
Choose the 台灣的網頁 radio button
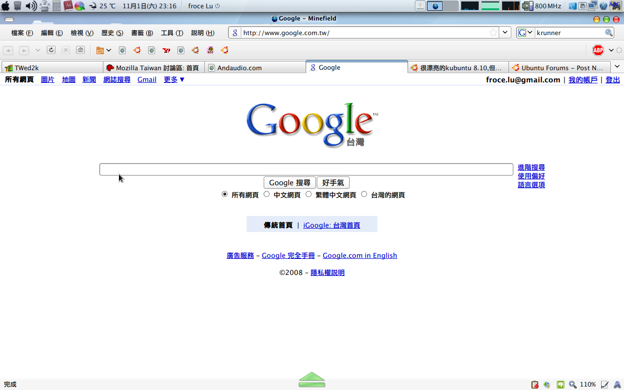(364, 194)
